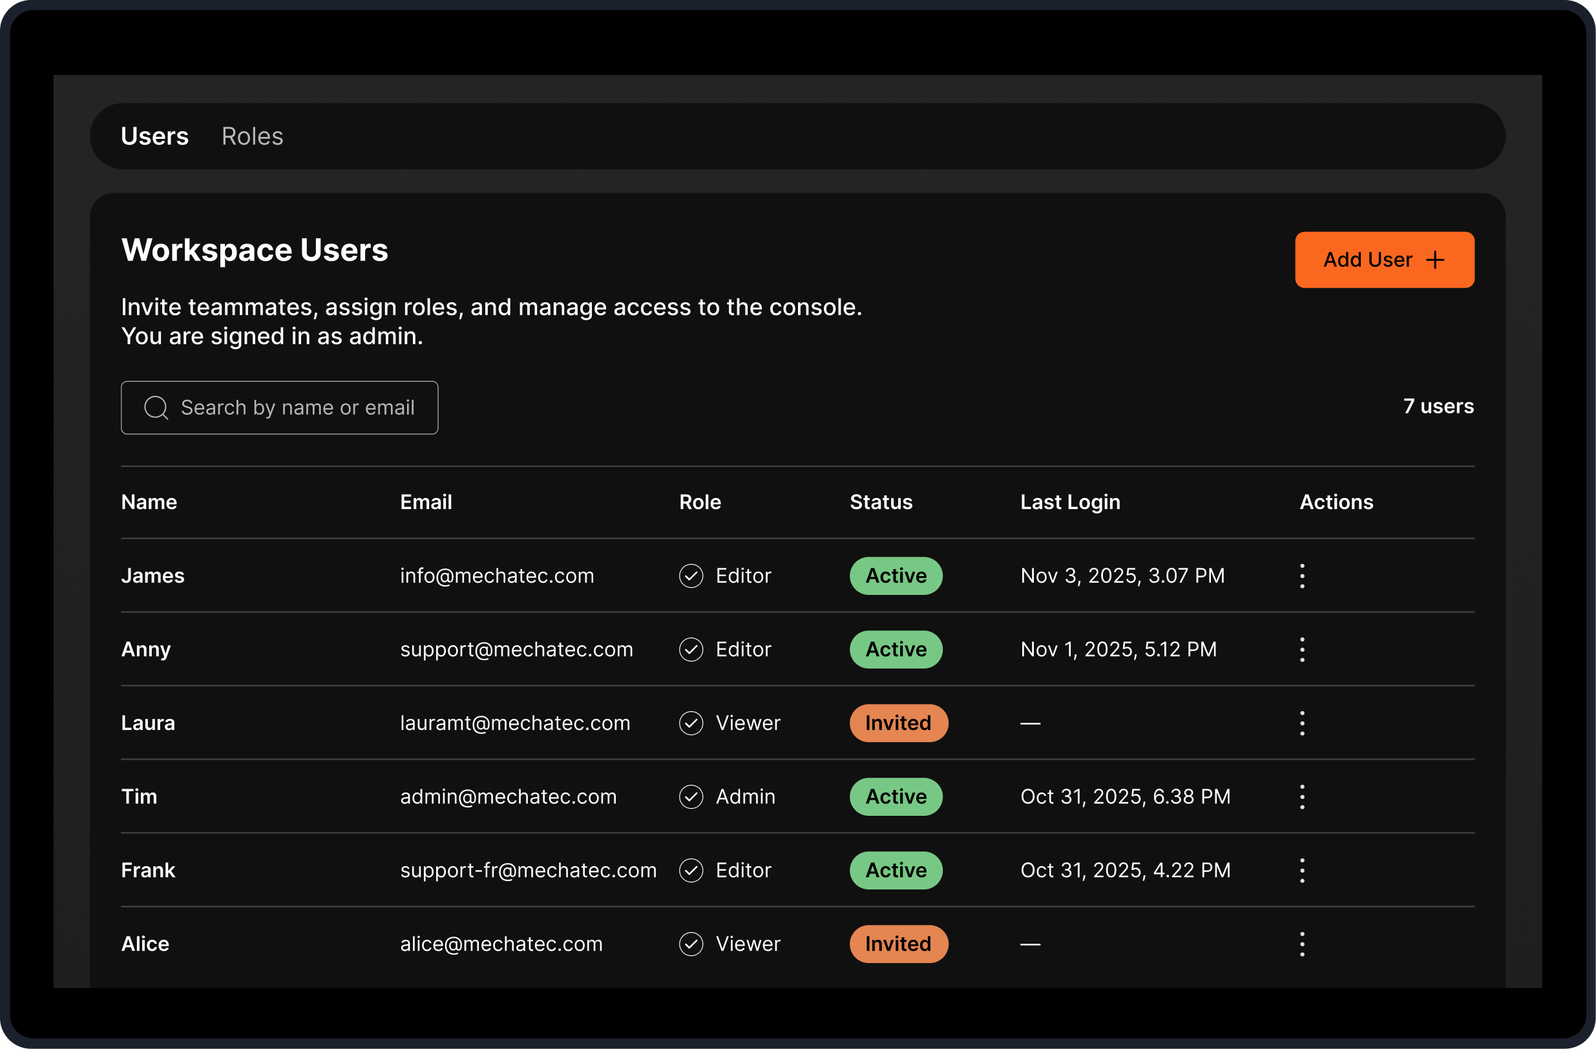Screen dimensions: 1596x1049
Task: Click the Status column header
Action: (x=881, y=502)
